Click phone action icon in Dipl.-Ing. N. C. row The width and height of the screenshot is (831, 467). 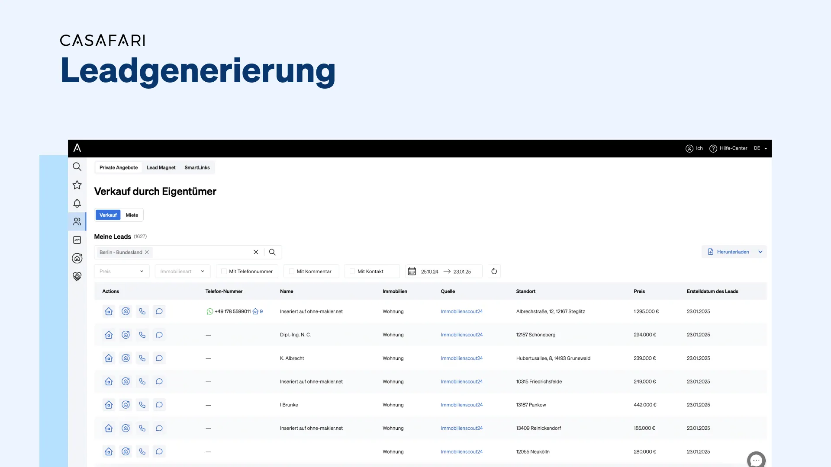coord(142,335)
